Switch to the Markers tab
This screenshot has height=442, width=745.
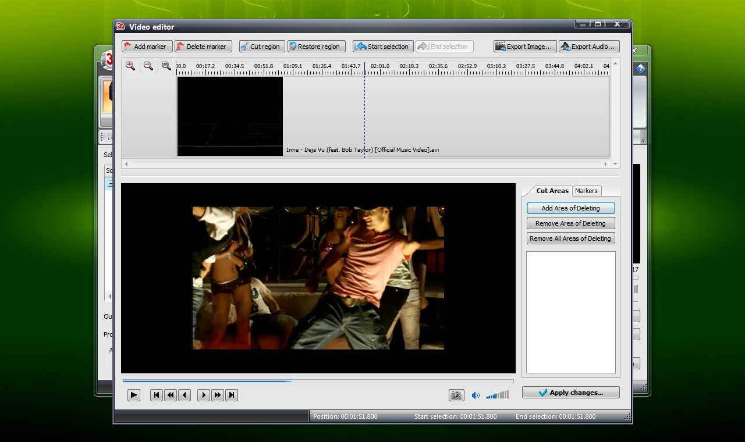coord(586,191)
